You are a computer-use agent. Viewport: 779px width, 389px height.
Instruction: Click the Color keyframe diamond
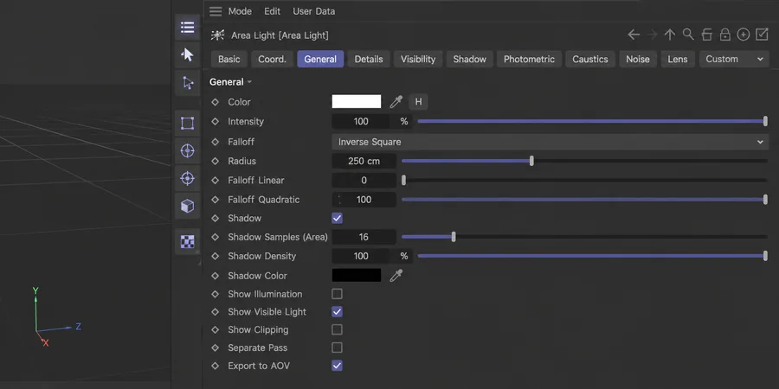point(216,102)
